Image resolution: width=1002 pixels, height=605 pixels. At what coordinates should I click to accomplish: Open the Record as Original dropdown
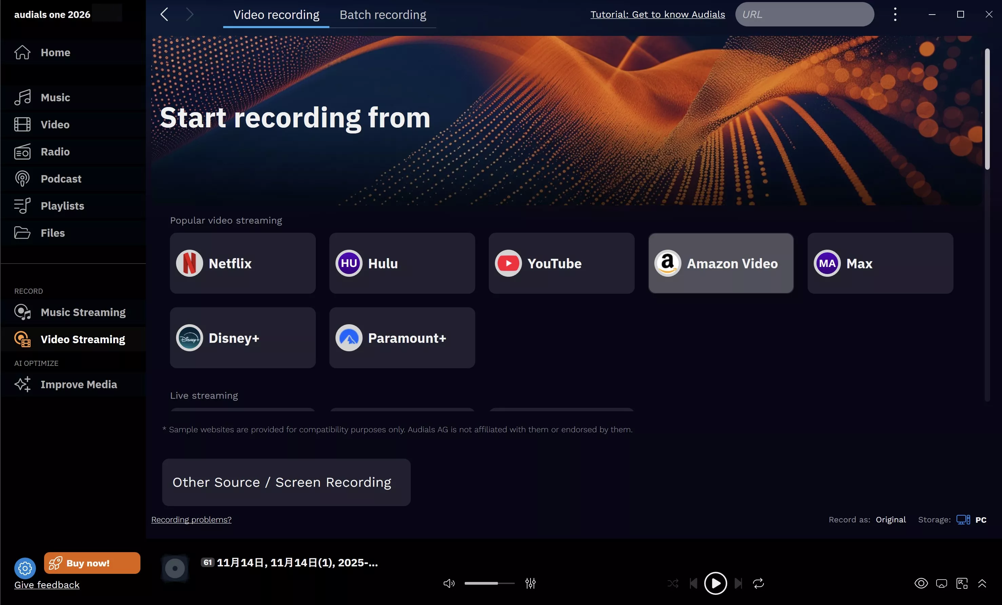891,520
